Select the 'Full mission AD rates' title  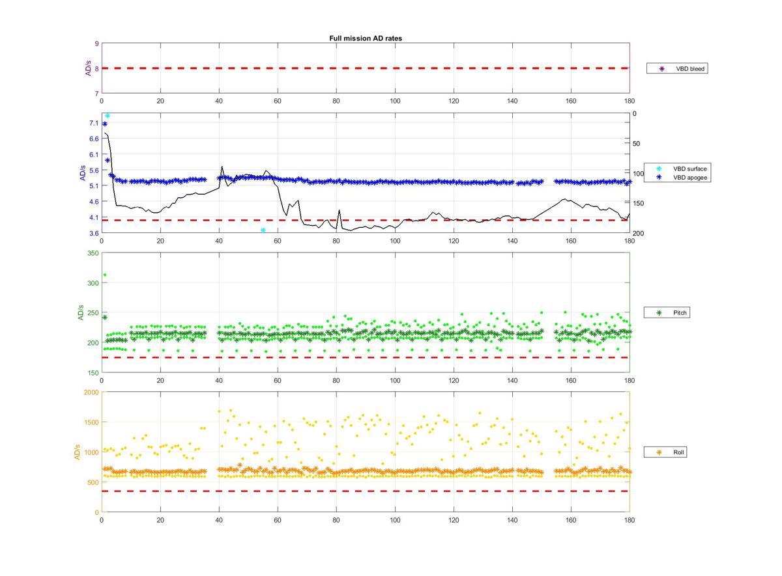point(366,38)
